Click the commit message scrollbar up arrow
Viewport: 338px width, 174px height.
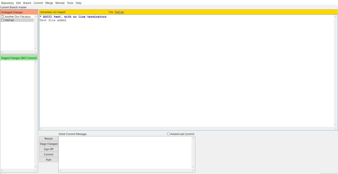point(193,138)
